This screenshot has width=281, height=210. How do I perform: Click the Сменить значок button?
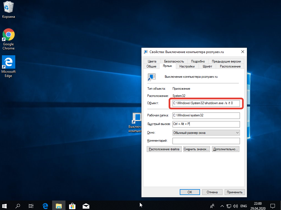coord(196,149)
